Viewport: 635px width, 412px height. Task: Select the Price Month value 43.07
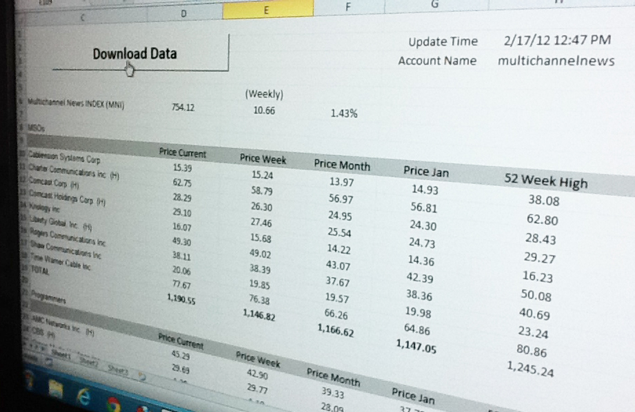pyautogui.click(x=338, y=265)
